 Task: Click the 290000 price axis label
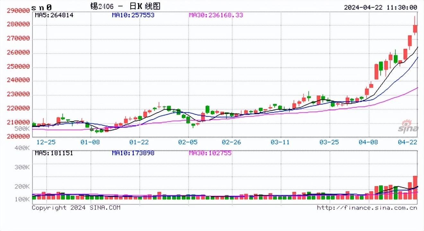point(18,10)
